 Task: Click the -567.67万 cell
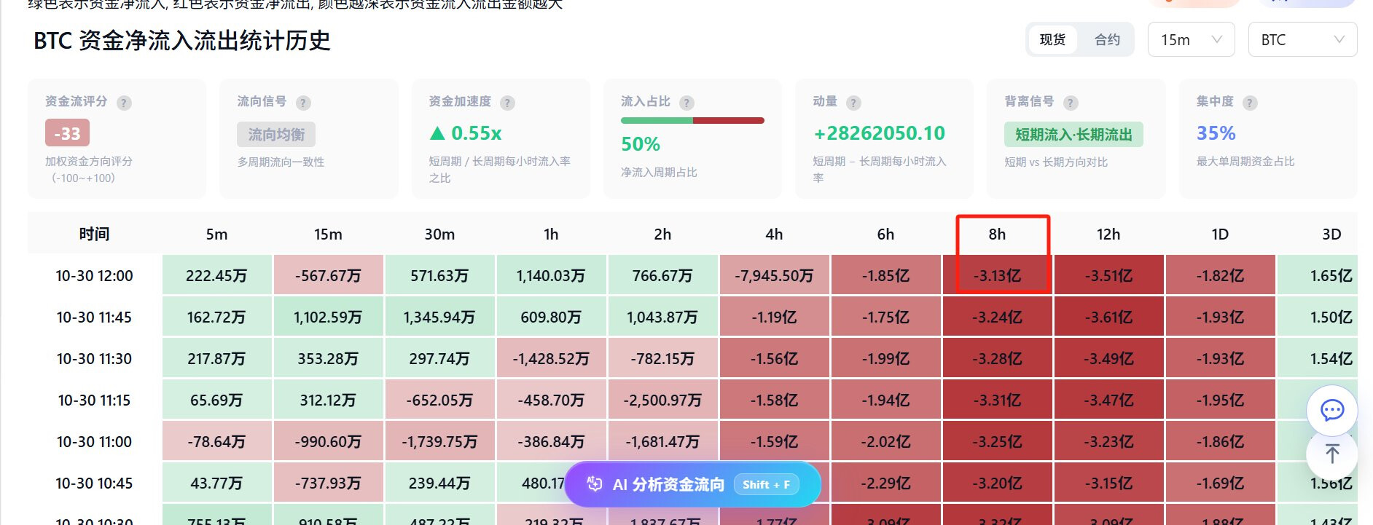pyautogui.click(x=329, y=276)
